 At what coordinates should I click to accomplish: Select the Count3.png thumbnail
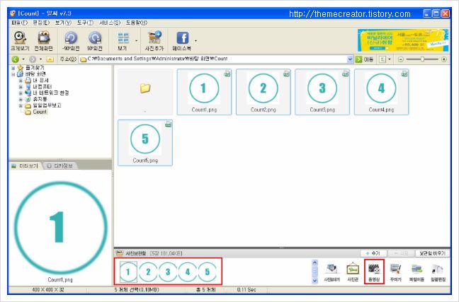(x=322, y=92)
